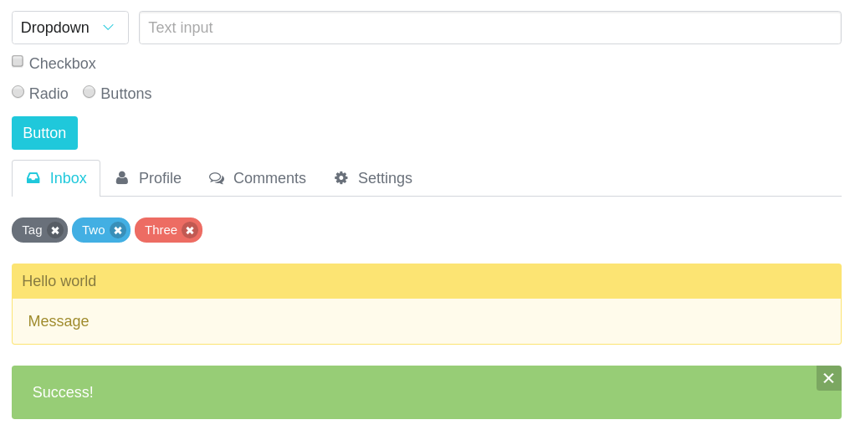Image resolution: width=855 pixels, height=435 pixels.
Task: Select the Radio option
Action: [x=18, y=92]
